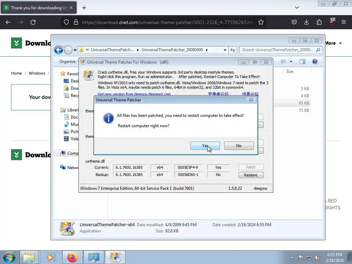
Task: Open the Windows Start menu
Action: (x=9, y=257)
